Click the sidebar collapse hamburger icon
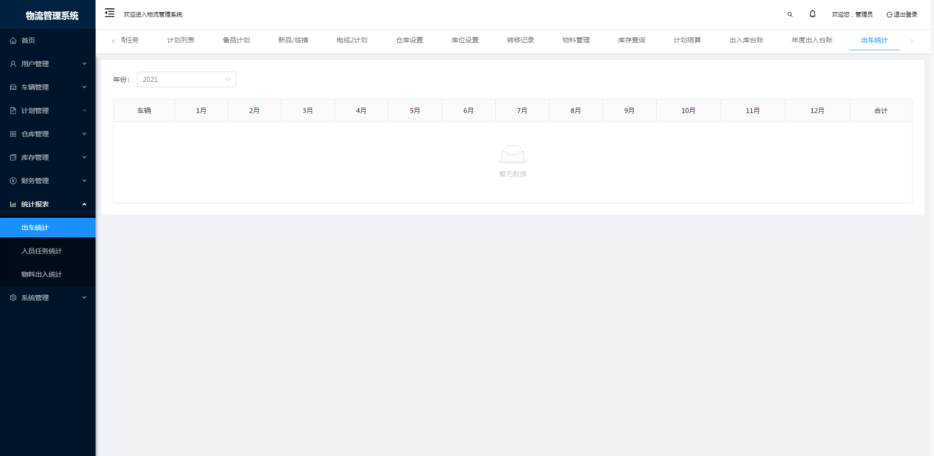This screenshot has width=934, height=456. (110, 13)
